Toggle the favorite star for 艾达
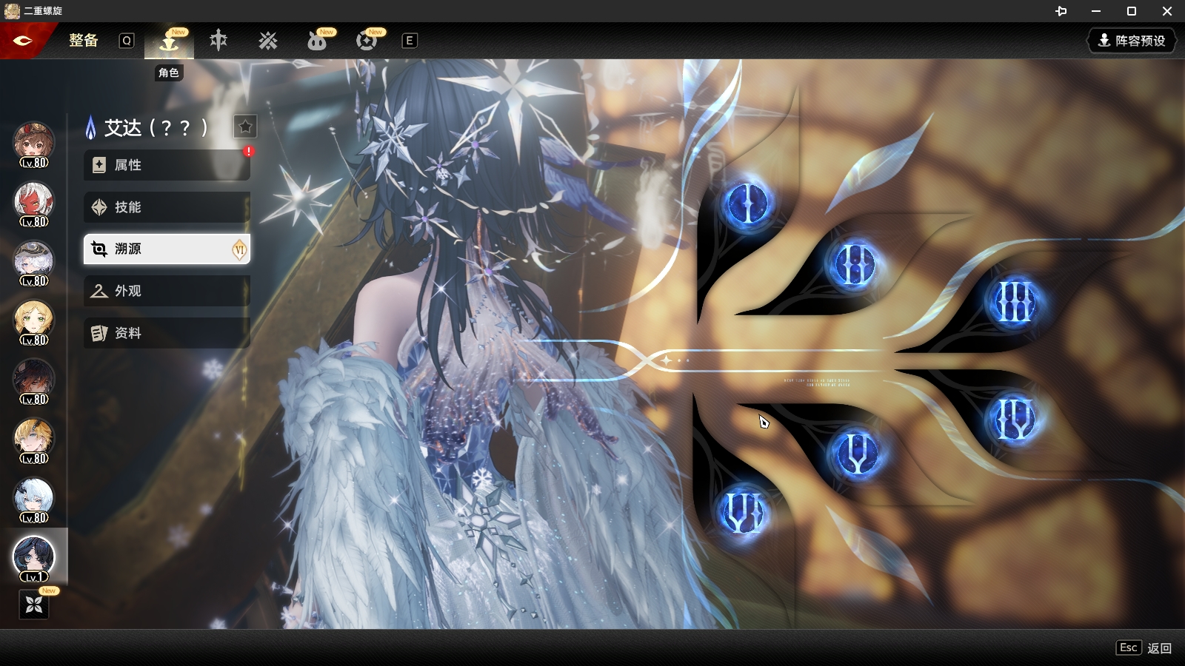Screen dimensions: 1185x666 tap(245, 127)
